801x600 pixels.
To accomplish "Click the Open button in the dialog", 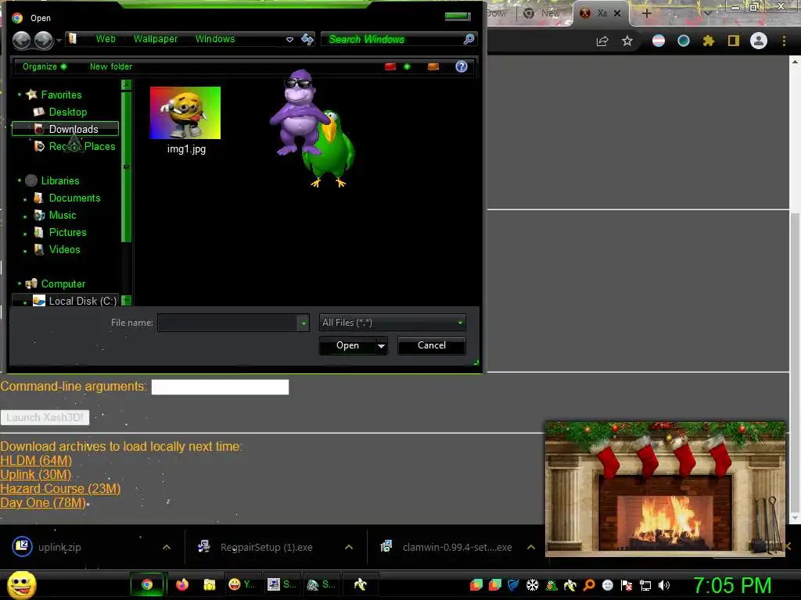I will [347, 345].
